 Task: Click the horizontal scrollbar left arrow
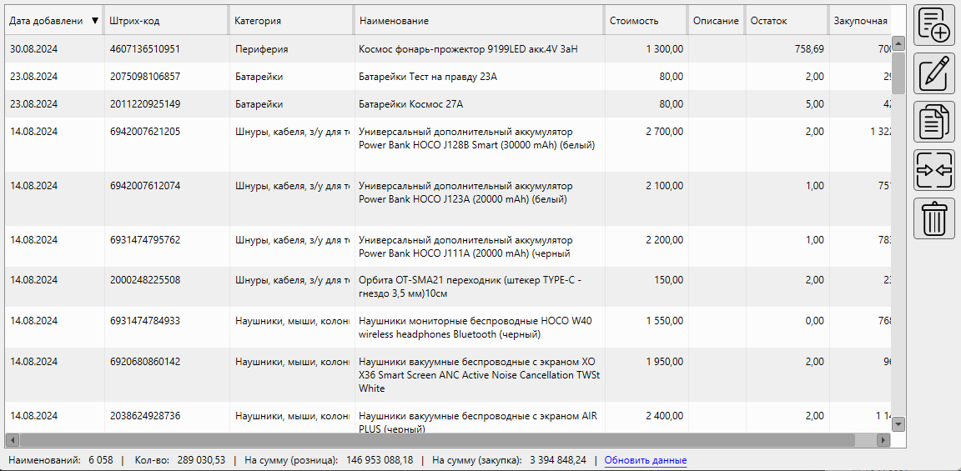tap(12, 439)
